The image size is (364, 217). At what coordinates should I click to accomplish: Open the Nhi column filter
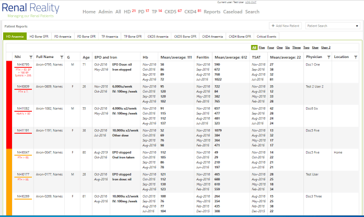pos(29,56)
